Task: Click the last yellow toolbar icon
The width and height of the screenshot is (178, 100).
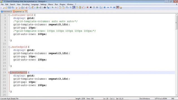Action: point(121,7)
